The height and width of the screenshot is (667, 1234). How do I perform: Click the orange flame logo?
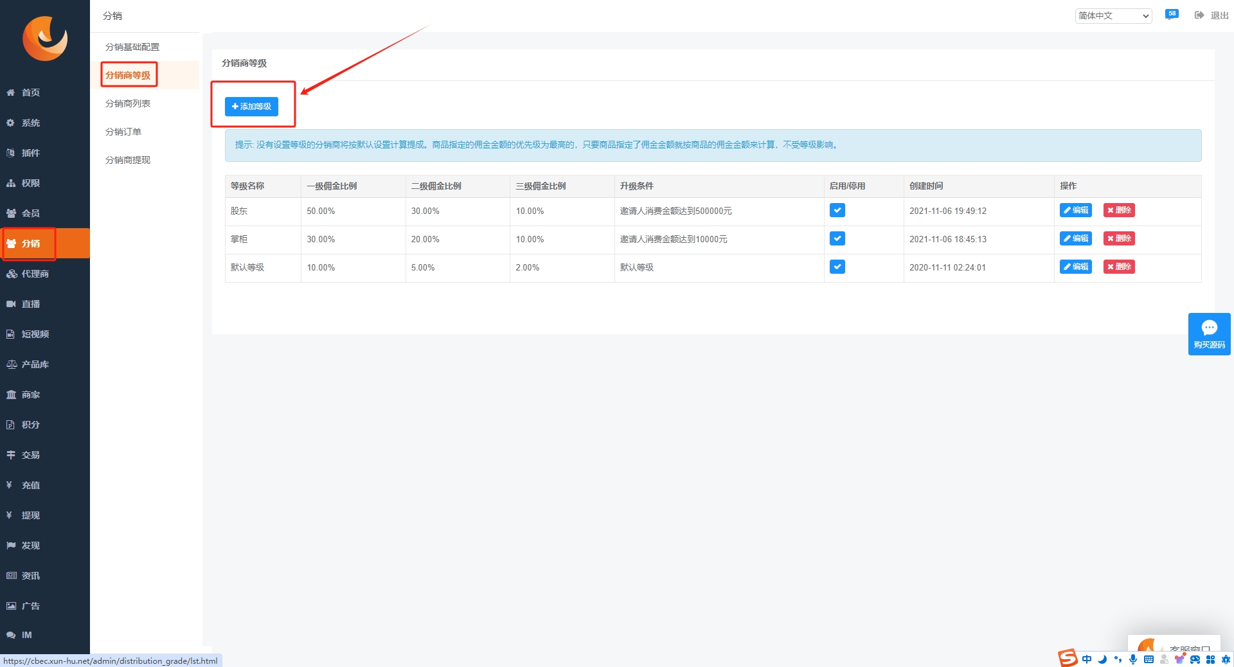(x=45, y=39)
